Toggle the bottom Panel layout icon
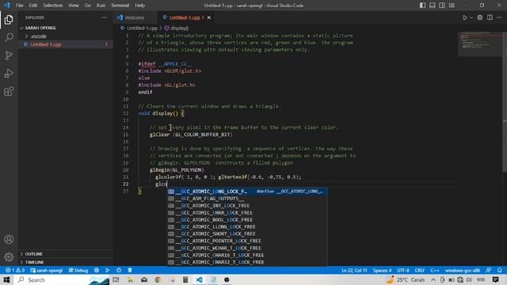The image size is (507, 285). click(x=433, y=6)
